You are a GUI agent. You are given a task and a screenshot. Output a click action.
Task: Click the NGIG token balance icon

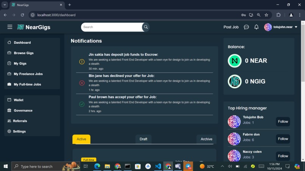pos(235,81)
